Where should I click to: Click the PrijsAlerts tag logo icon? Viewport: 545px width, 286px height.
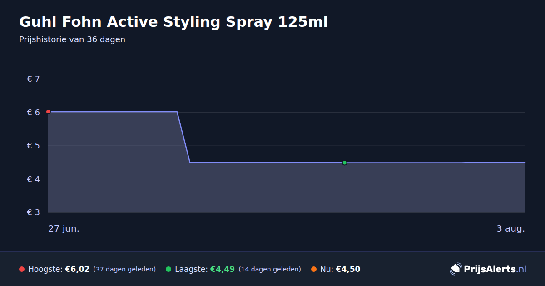(456, 269)
